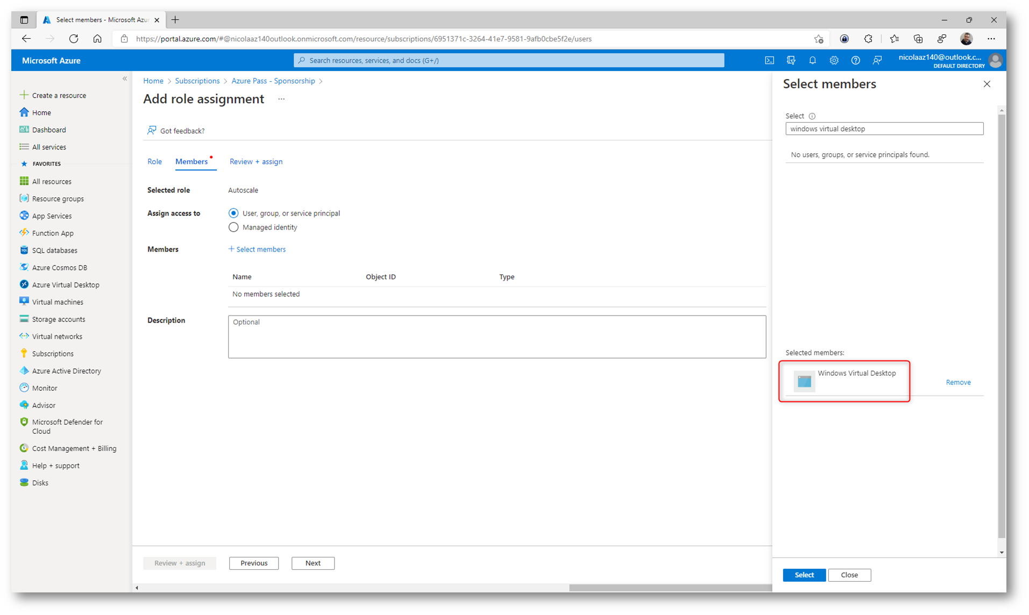Open browser extensions puzzle icon
Viewport: 1029px width, 615px height.
pos(868,39)
